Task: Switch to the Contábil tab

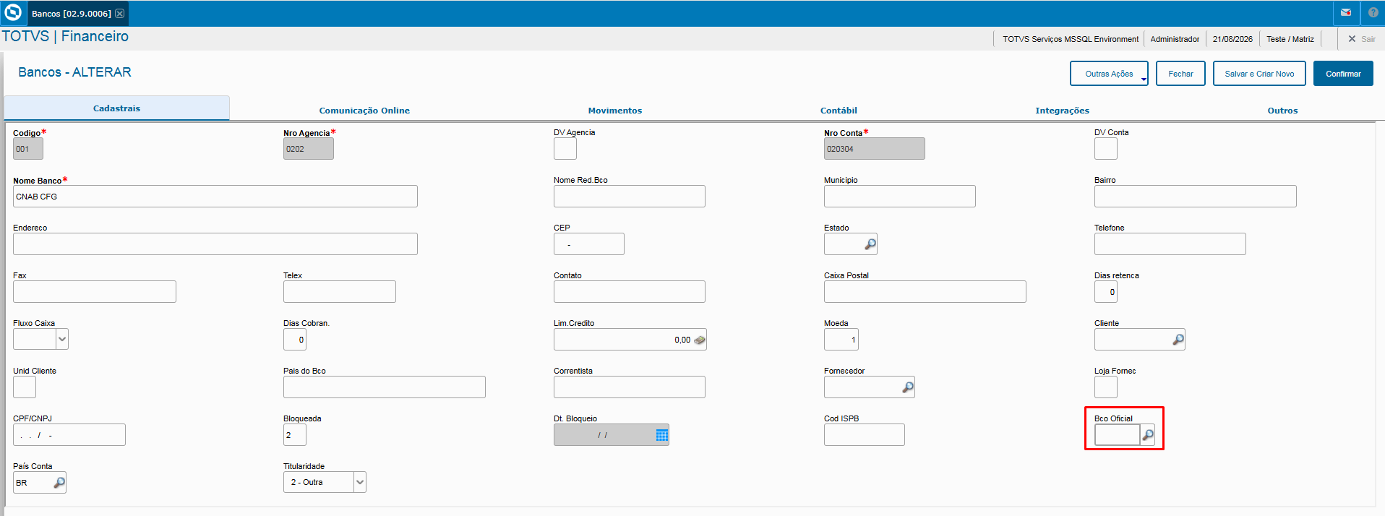Action: coord(839,111)
